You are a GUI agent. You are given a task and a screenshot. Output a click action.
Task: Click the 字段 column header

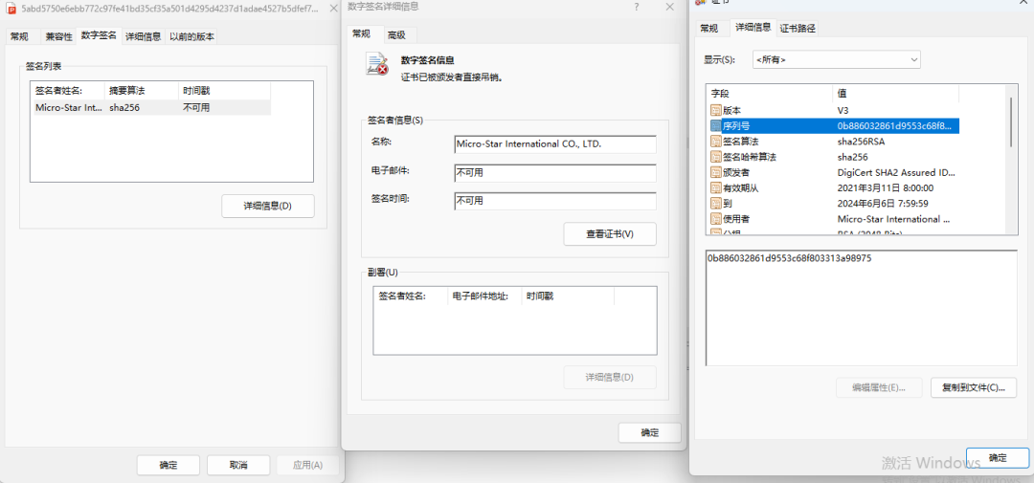pyautogui.click(x=769, y=94)
